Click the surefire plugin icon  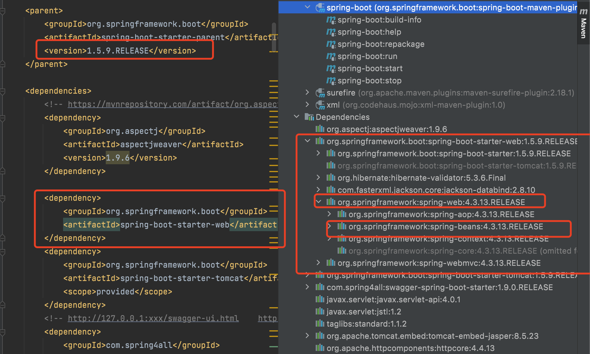pyautogui.click(x=320, y=93)
